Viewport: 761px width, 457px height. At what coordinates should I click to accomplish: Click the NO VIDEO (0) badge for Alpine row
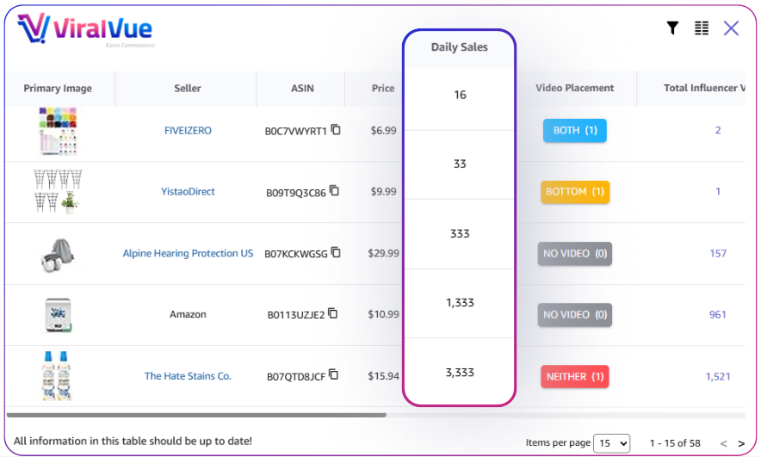click(x=575, y=253)
